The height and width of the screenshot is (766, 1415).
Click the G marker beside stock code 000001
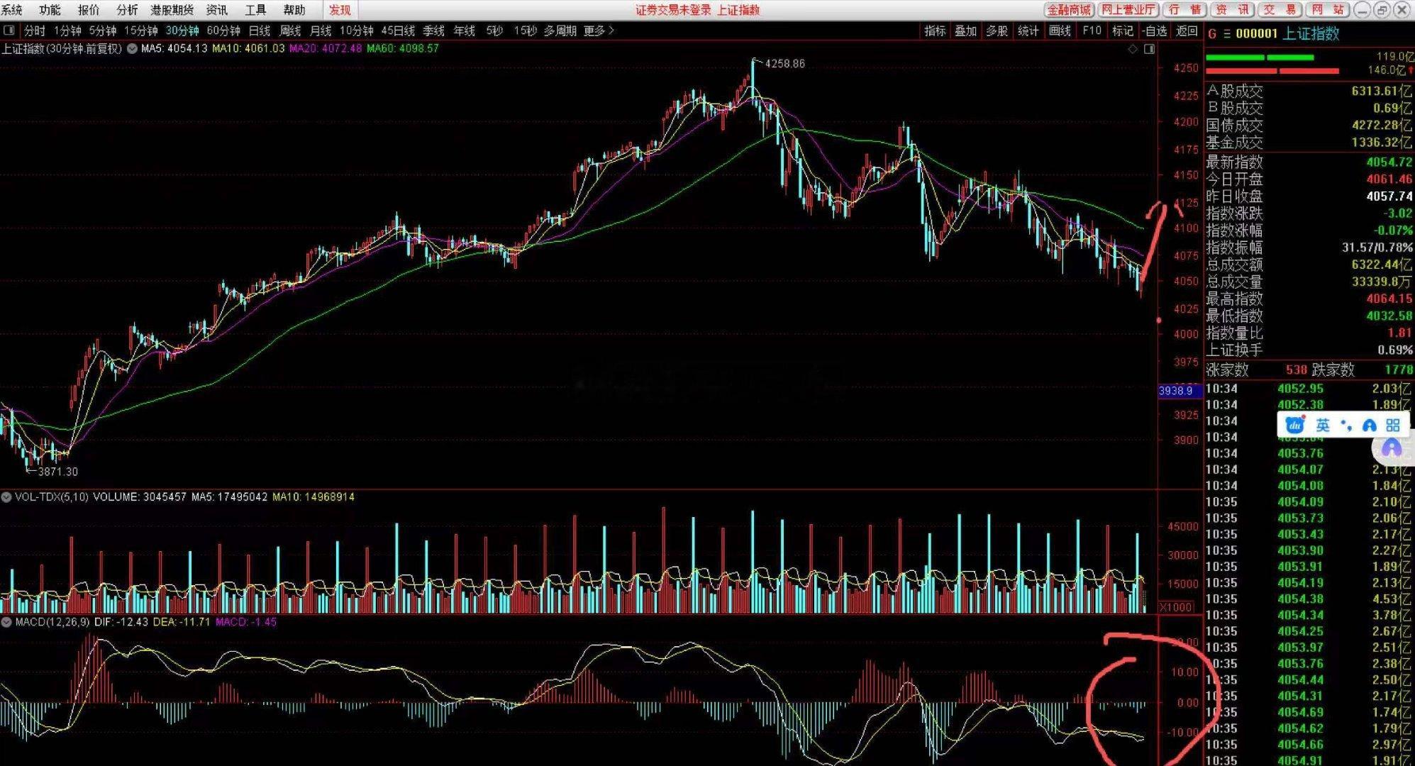[x=1212, y=33]
